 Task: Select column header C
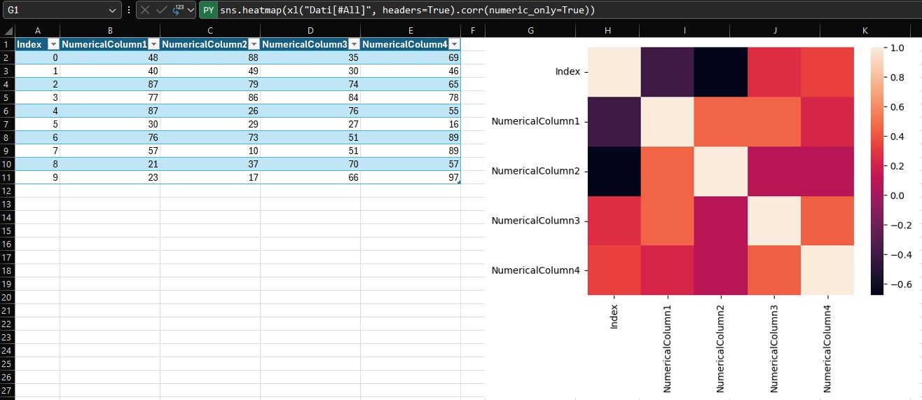[x=210, y=30]
